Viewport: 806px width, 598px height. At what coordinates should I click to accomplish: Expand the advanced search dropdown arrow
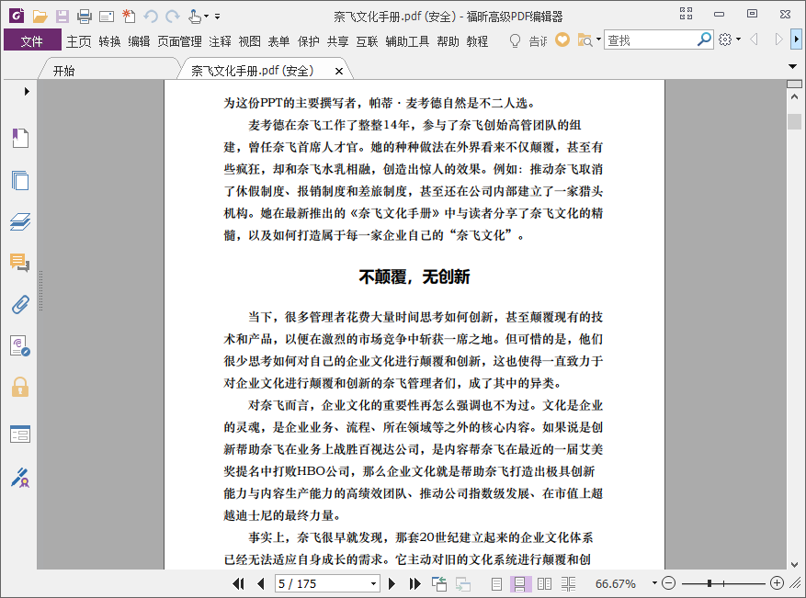click(x=598, y=39)
